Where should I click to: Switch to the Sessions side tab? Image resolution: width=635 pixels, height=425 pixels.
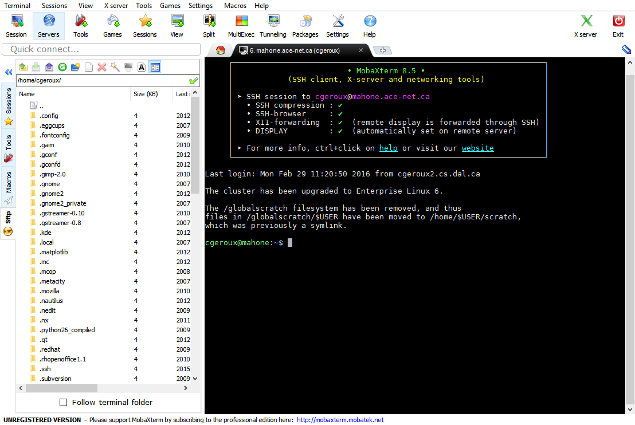pos(9,106)
